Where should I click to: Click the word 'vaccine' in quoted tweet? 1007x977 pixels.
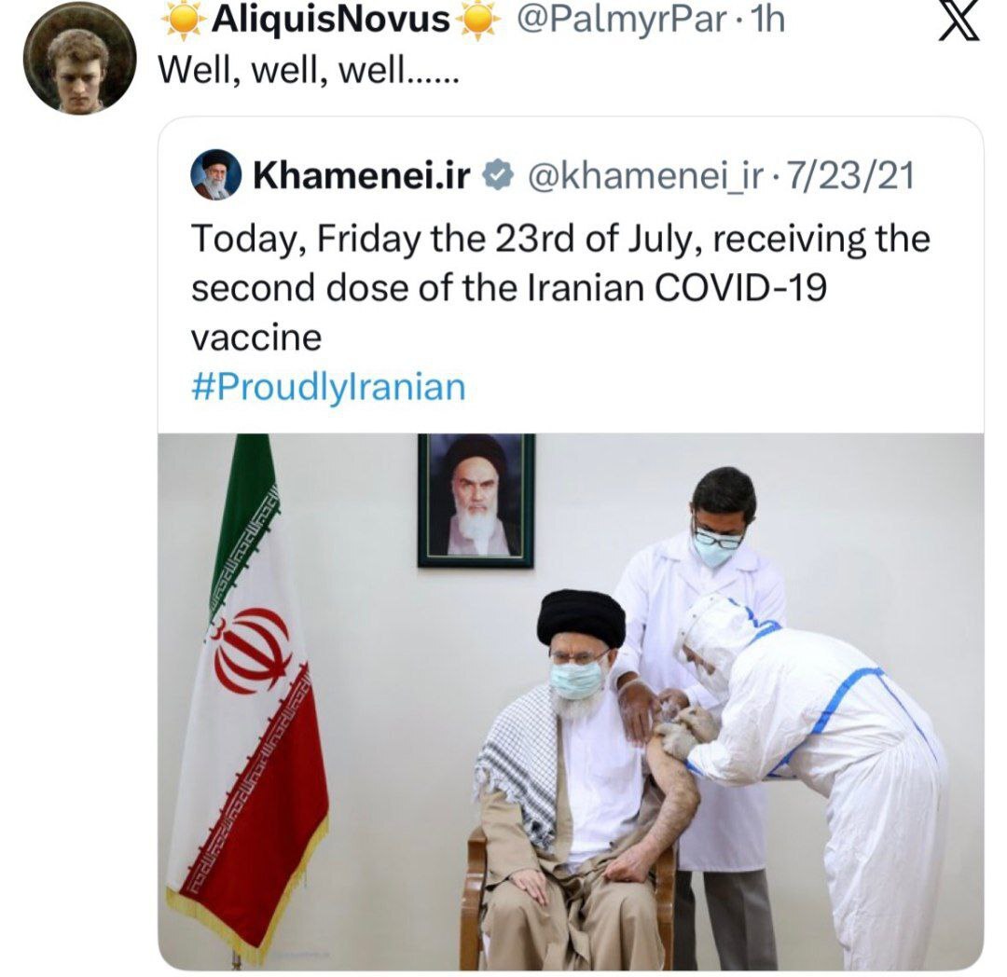[256, 338]
